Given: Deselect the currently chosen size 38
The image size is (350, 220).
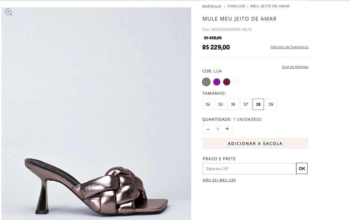Looking at the screenshot, I should 258,104.
